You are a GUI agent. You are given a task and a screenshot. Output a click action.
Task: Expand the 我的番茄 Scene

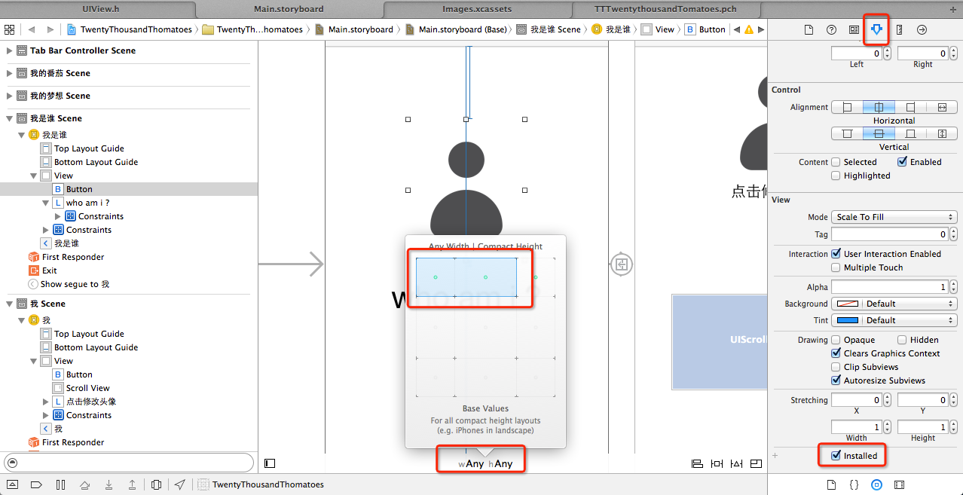[10, 73]
